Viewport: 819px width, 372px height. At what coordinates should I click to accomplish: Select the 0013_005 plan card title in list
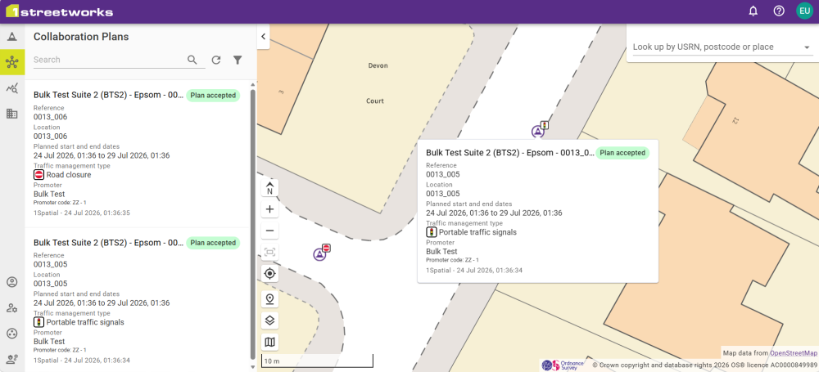click(108, 243)
